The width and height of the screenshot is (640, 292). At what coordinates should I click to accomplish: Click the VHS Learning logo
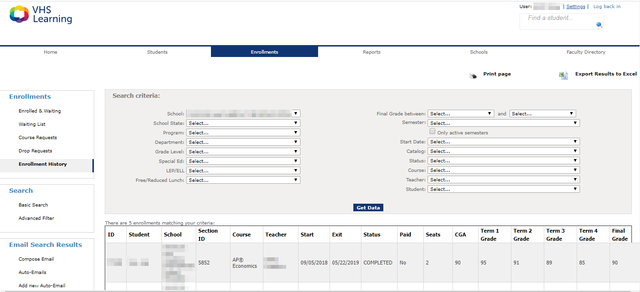[41, 15]
